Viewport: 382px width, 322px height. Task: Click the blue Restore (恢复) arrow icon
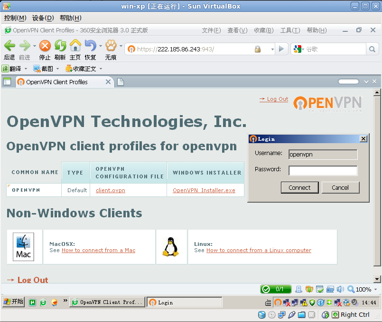click(90, 46)
